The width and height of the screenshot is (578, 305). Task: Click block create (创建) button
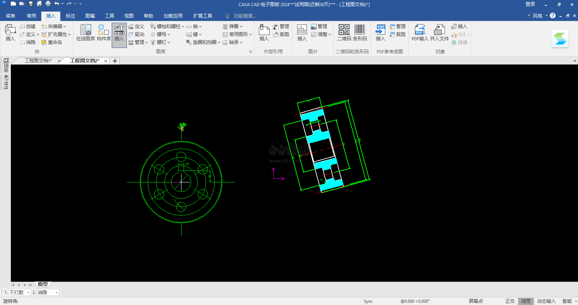coord(28,26)
